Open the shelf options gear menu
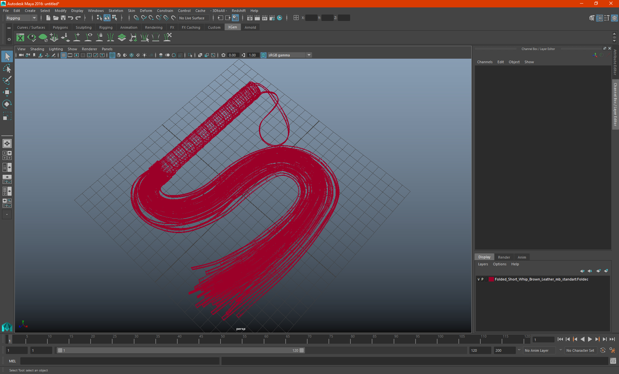 [9, 39]
